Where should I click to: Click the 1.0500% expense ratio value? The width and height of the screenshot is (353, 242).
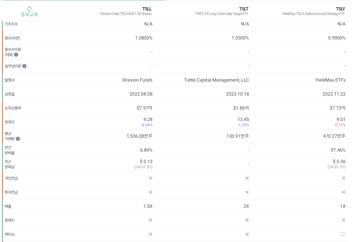tap(240, 38)
